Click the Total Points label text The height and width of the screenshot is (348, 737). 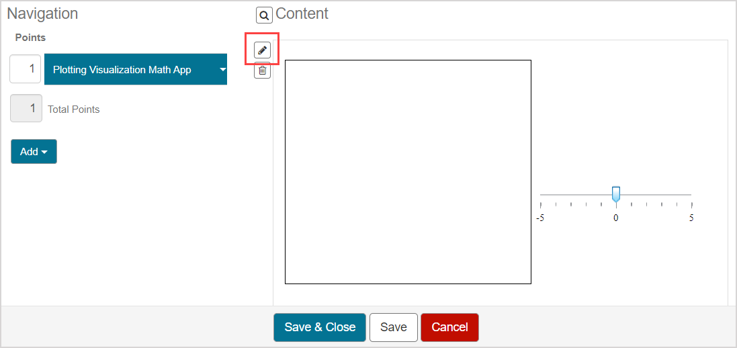(x=73, y=110)
